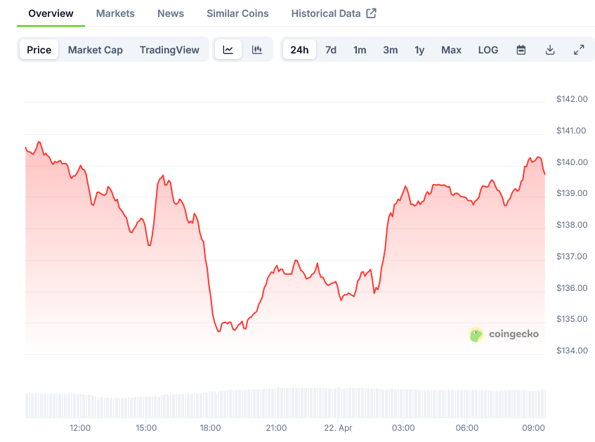Switch chart to Market Cap
This screenshot has height=442, width=595.
point(96,50)
